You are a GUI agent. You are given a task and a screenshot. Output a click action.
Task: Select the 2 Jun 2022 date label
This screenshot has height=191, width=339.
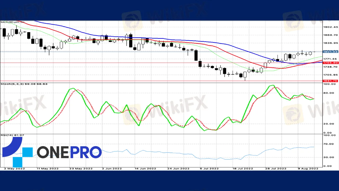point(112,168)
